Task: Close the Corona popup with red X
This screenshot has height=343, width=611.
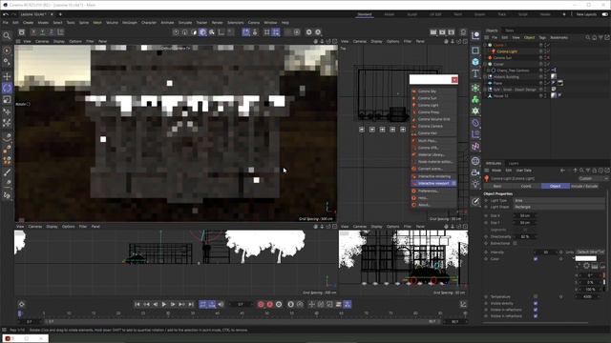Action: [454, 80]
